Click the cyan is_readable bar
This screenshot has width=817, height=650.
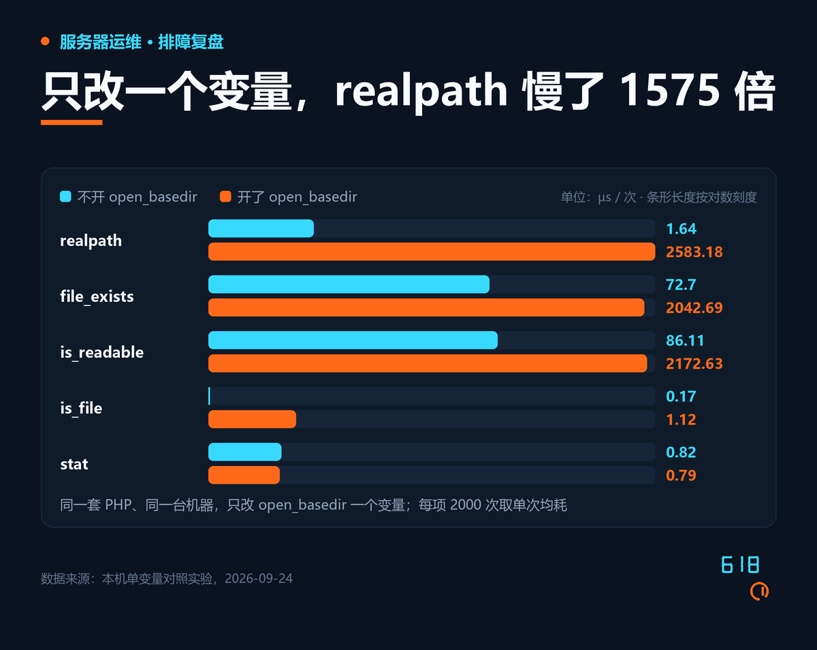[353, 341]
